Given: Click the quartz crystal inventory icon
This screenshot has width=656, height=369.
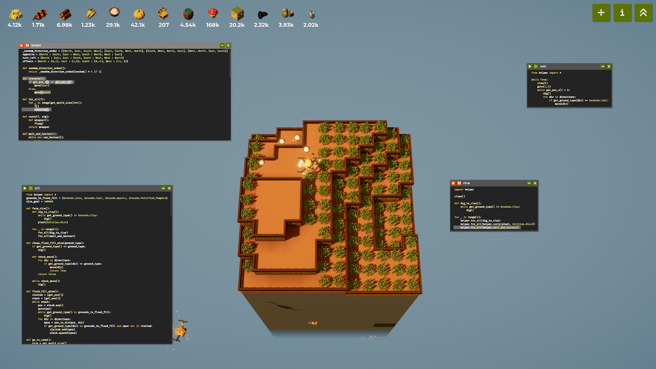Looking at the screenshot, I should [312, 14].
